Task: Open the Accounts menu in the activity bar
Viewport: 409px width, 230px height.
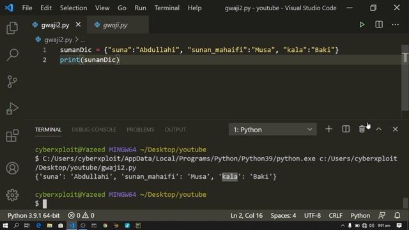Action: click(12, 168)
